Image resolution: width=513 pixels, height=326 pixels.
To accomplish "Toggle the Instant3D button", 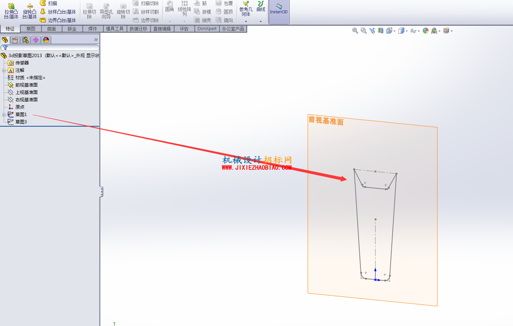I will click(x=279, y=12).
